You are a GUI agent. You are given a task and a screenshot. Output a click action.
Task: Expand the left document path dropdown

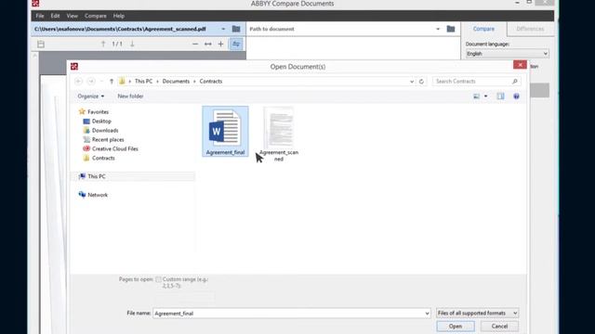coord(223,29)
